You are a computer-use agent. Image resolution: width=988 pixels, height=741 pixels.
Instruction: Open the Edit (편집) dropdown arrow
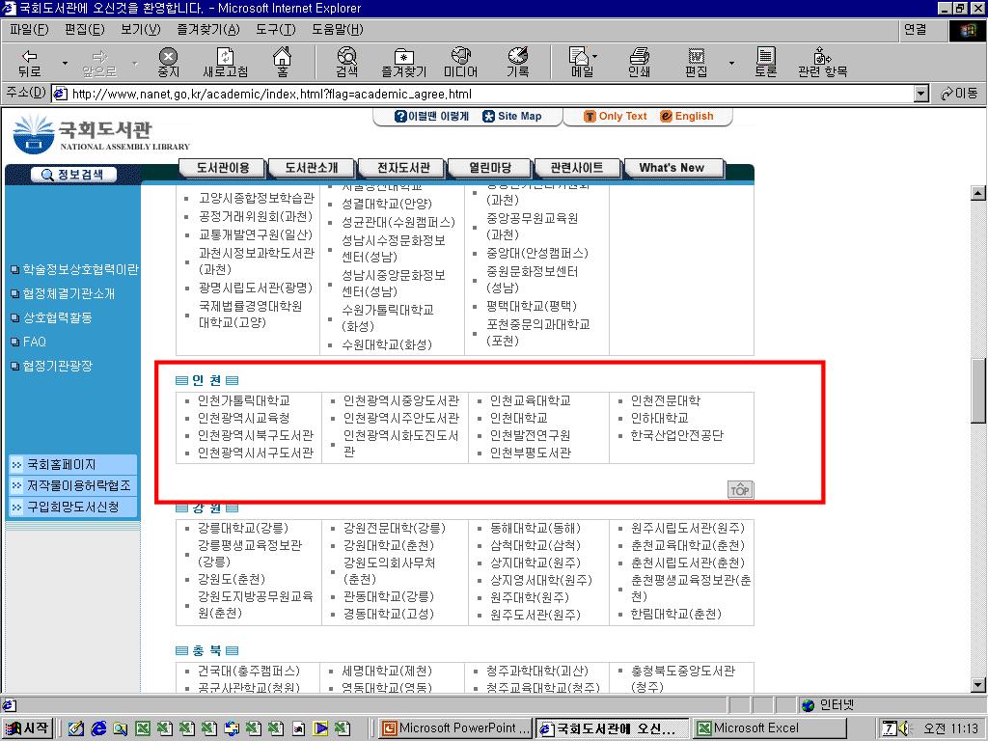(731, 63)
